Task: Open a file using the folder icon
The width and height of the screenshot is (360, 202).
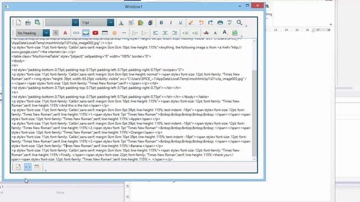Action: 28,22
